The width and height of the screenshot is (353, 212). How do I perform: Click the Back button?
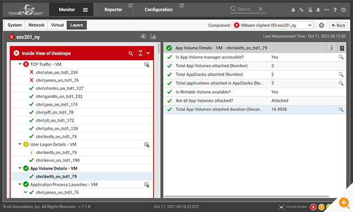(338, 25)
